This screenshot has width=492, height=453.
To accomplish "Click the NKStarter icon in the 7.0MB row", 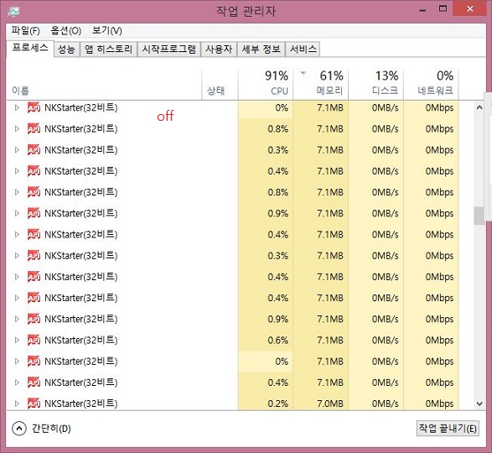I will coord(34,404).
